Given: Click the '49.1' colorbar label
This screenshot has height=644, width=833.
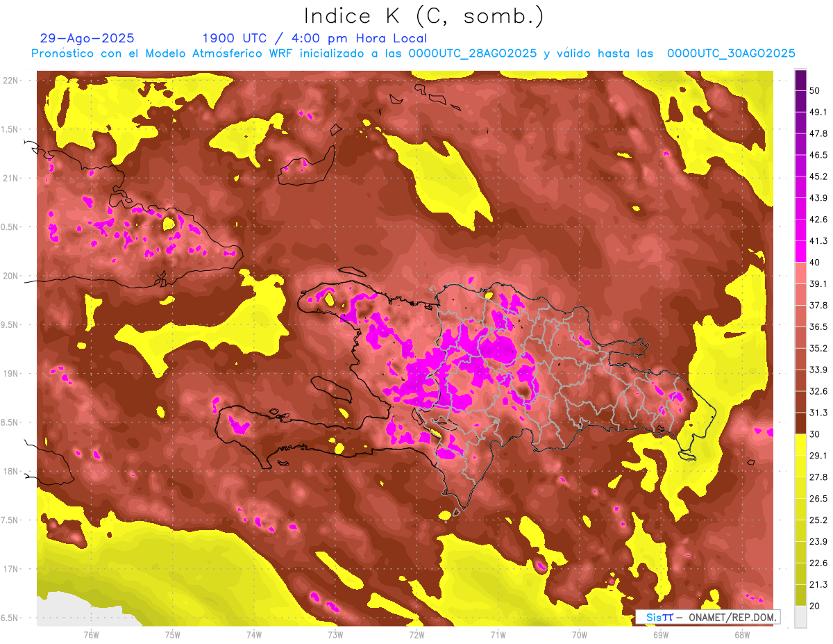Looking at the screenshot, I should [x=818, y=112].
